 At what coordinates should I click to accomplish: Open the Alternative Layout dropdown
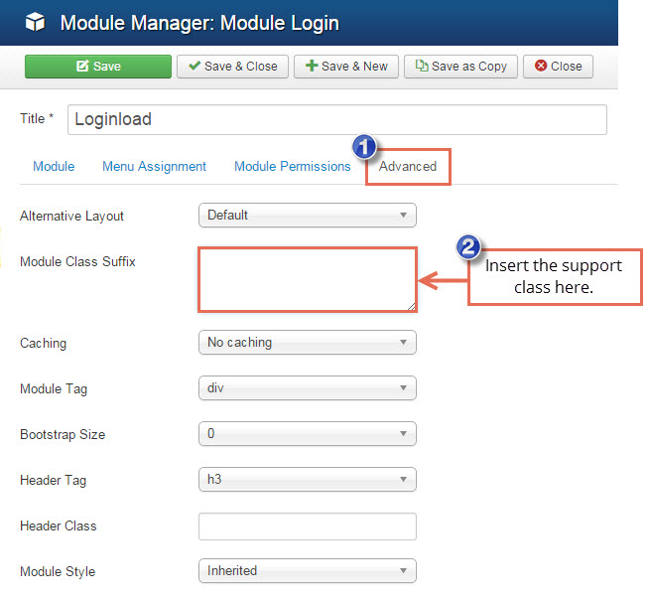tap(308, 216)
